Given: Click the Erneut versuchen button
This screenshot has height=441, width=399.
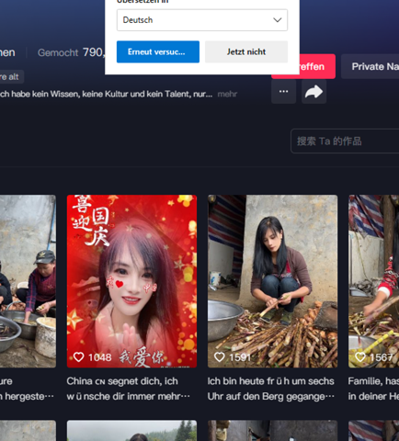Looking at the screenshot, I should pos(158,51).
